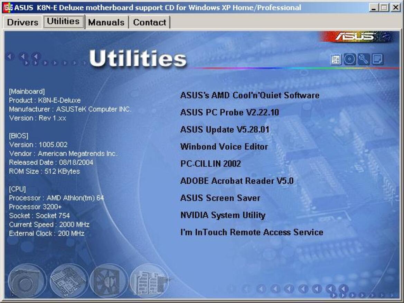This screenshot has height=303, width=404.
Task: Install PC-CILLIN 2002
Action: 210,164
